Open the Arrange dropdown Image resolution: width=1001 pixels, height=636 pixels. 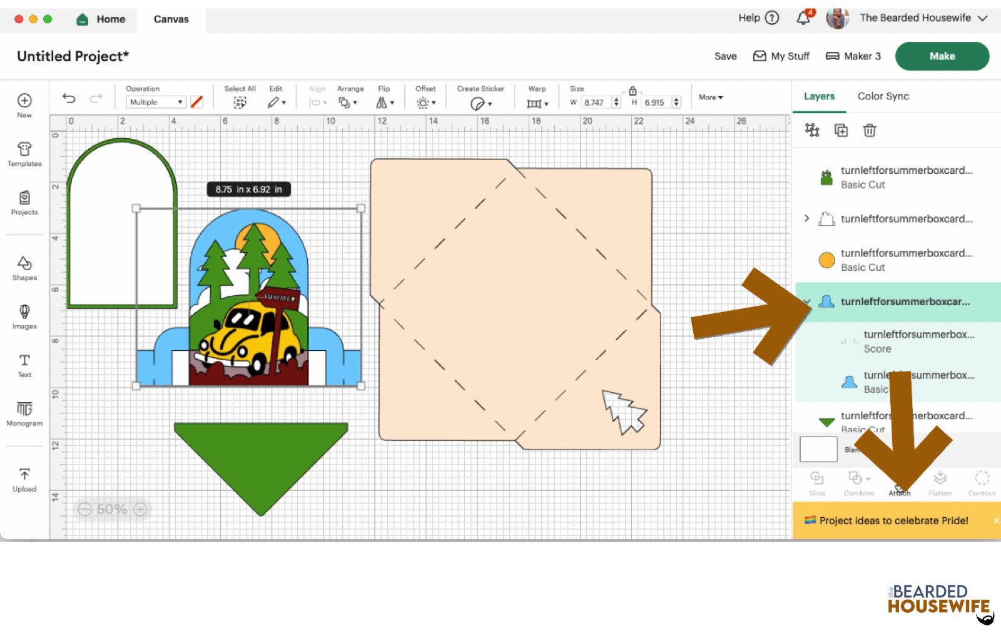[348, 103]
